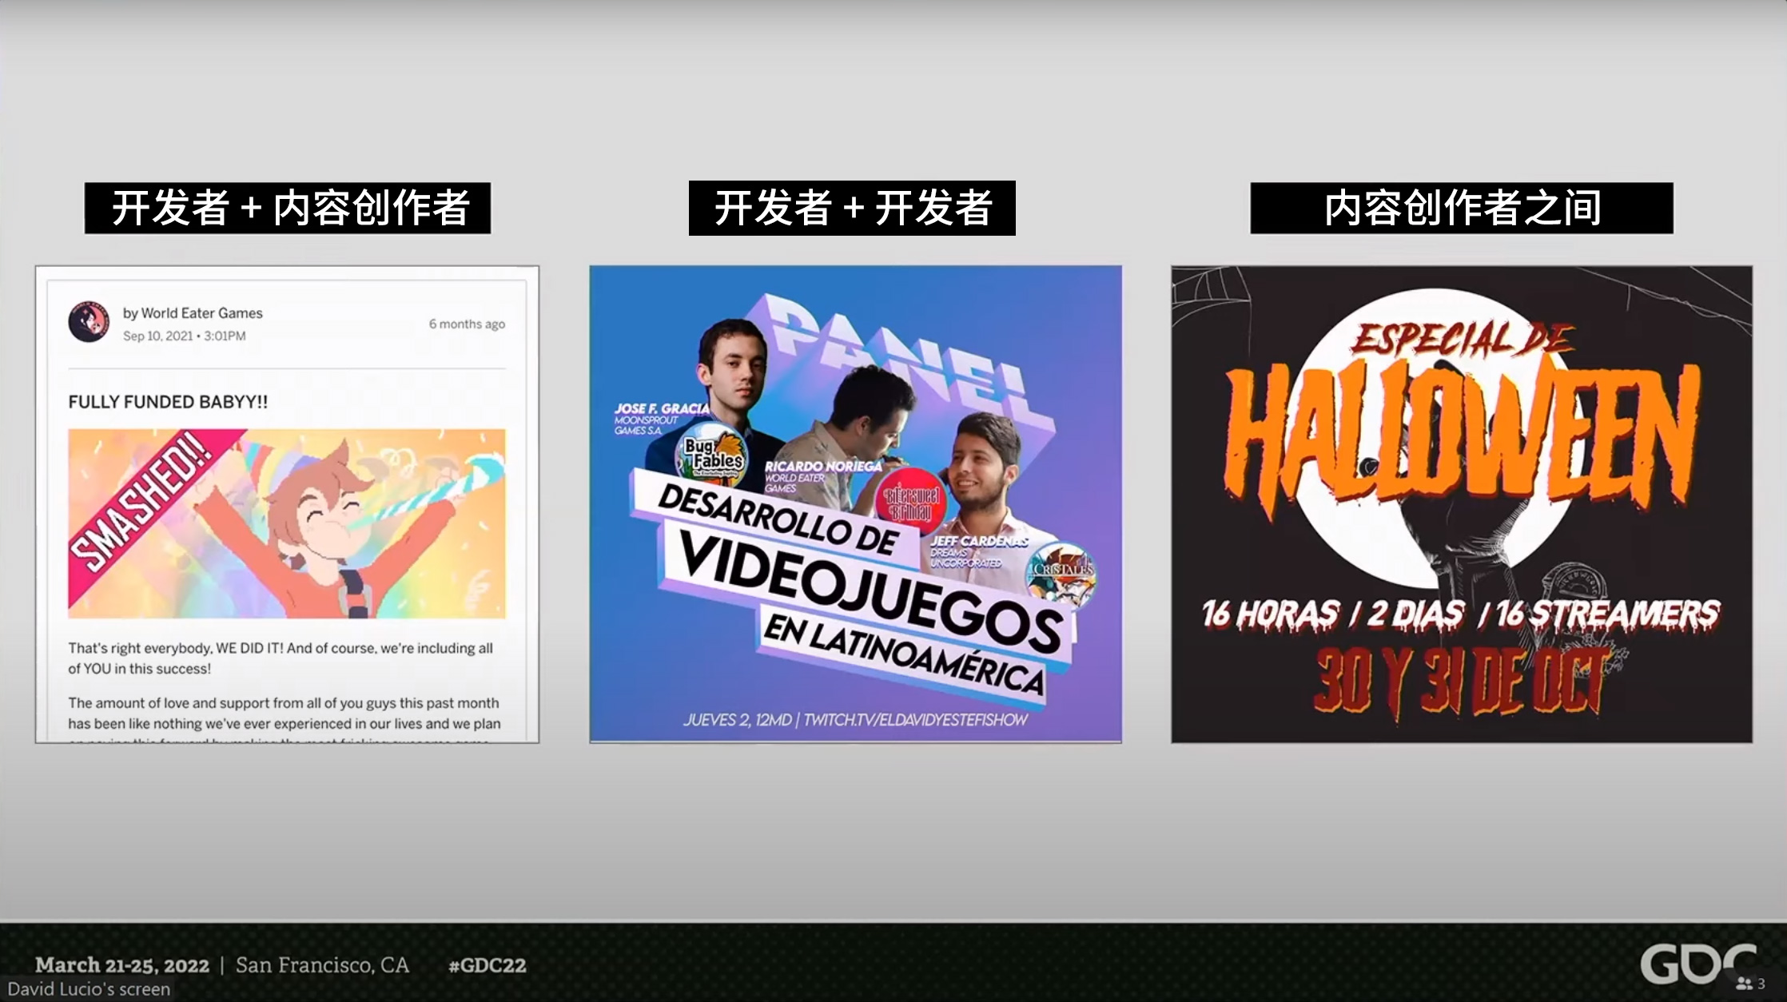1787x1002 pixels.
Task: Click the #GDC22 hashtag in footer
Action: click(x=488, y=965)
